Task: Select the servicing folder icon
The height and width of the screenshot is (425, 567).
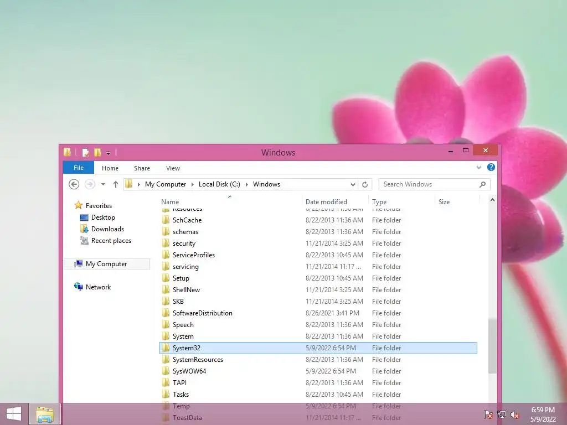Action: (166, 266)
